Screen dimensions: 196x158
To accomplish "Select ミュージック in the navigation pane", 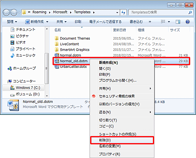I will (23, 55).
